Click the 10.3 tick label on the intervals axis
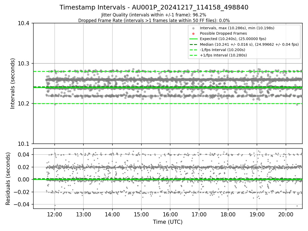Screen dimensions: 308x231 (24, 64)
